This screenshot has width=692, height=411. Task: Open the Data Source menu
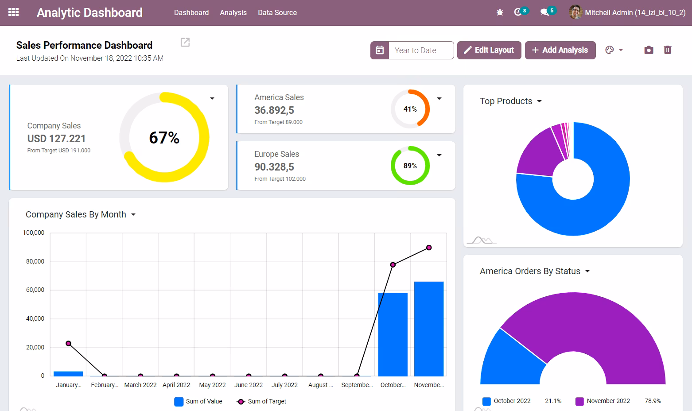(x=277, y=12)
